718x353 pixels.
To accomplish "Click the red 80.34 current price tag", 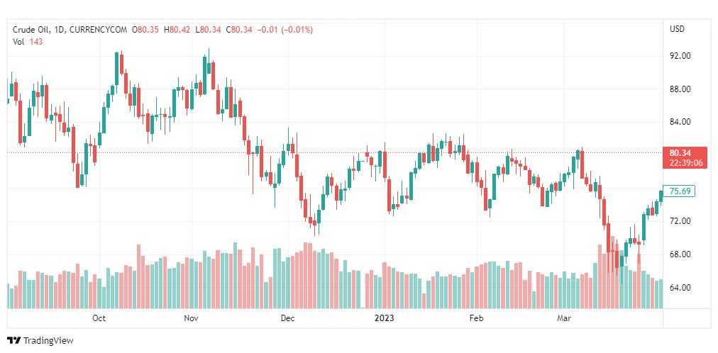I will [685, 152].
